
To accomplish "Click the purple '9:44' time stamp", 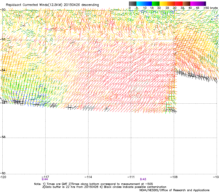I will [45, 179].
